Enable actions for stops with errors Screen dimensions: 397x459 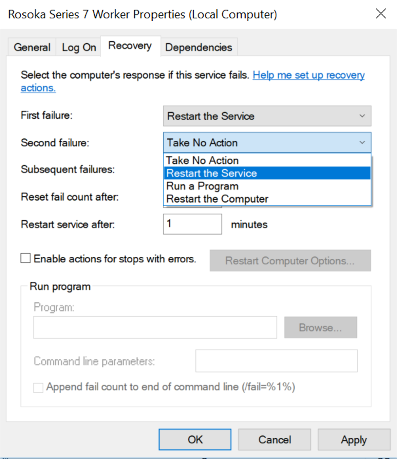tap(26, 258)
